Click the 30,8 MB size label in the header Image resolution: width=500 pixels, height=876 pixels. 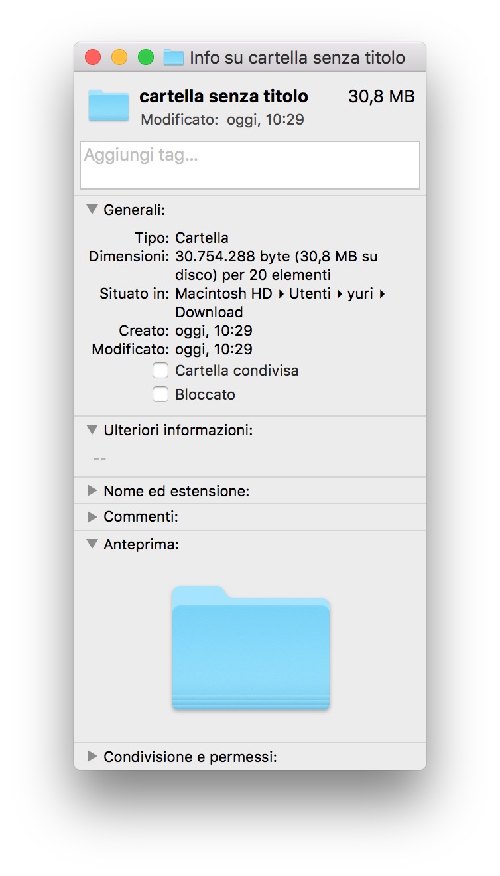point(381,96)
